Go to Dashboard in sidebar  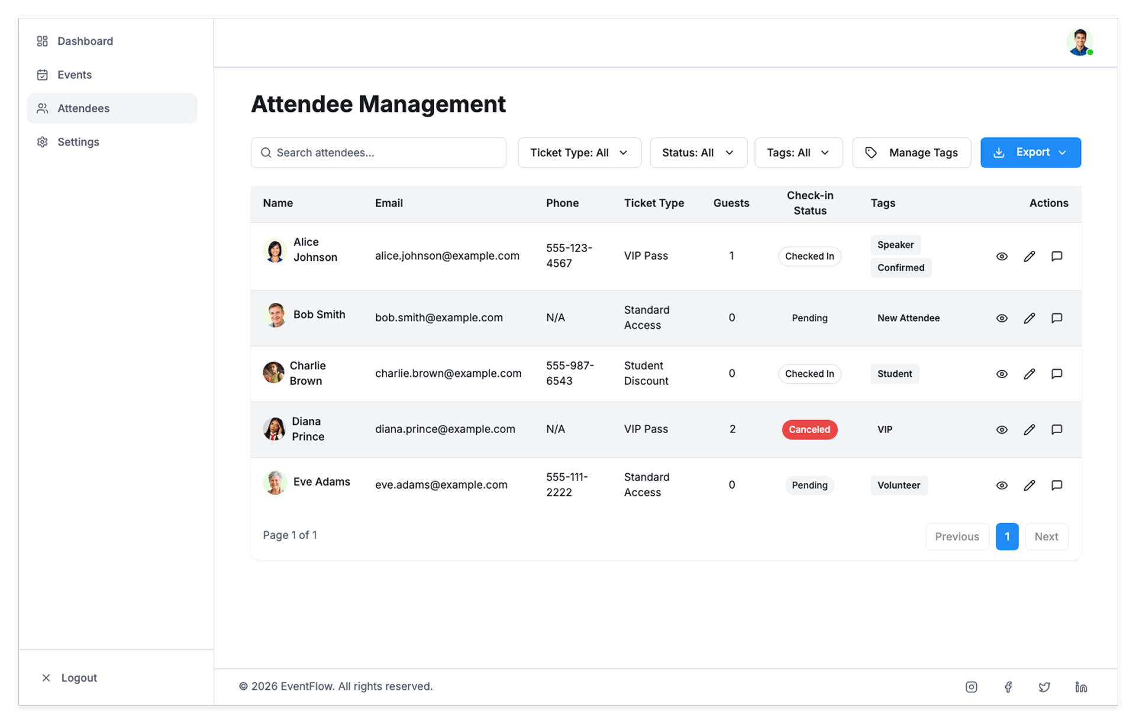pyautogui.click(x=85, y=41)
